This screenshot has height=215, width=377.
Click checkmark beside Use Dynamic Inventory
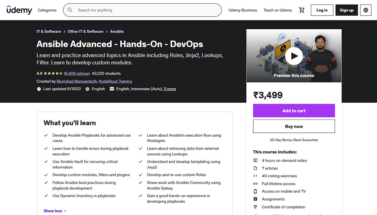tap(46, 196)
